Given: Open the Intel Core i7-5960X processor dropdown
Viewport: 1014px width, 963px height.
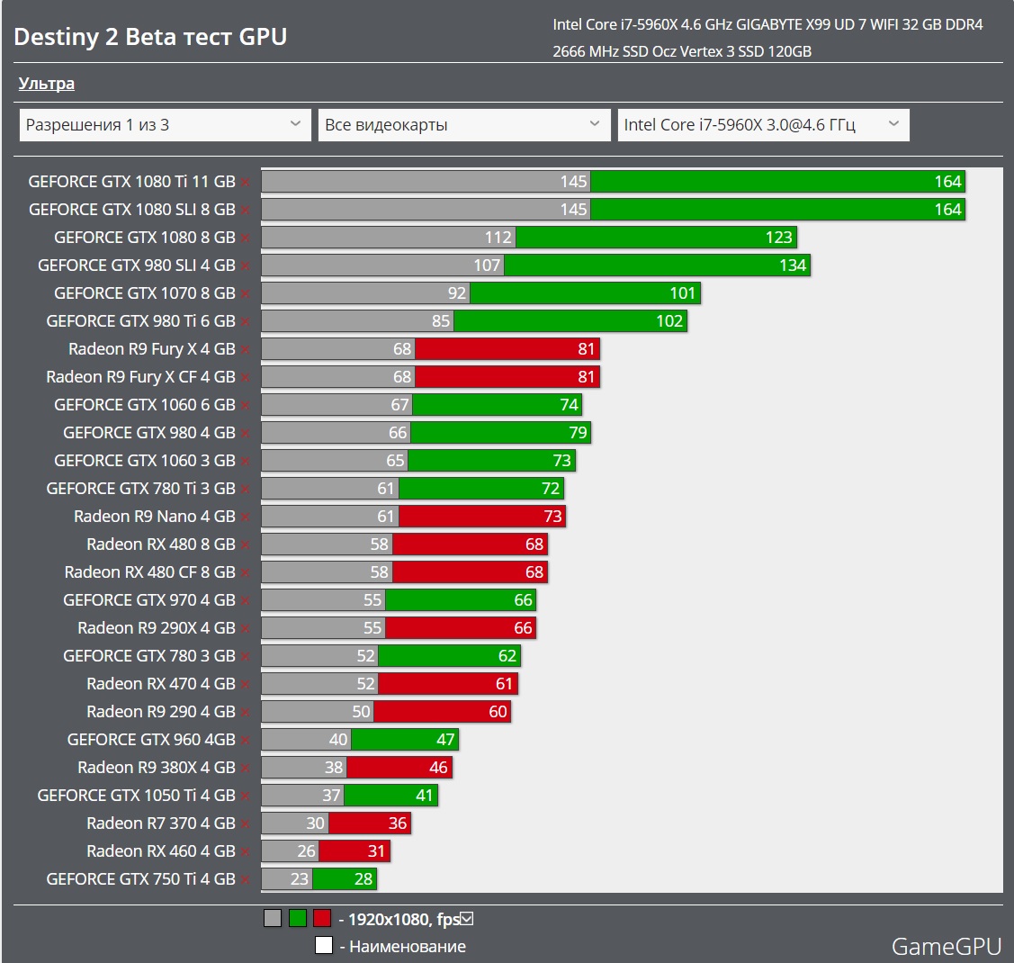Looking at the screenshot, I should pyautogui.click(x=761, y=125).
